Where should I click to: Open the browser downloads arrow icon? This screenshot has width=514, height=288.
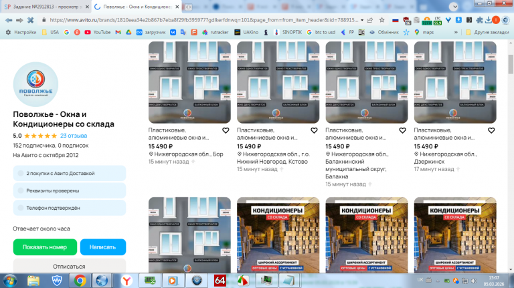point(488,20)
